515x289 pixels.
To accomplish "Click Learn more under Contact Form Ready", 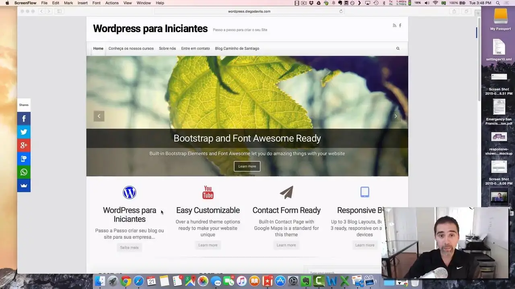I will [286, 245].
